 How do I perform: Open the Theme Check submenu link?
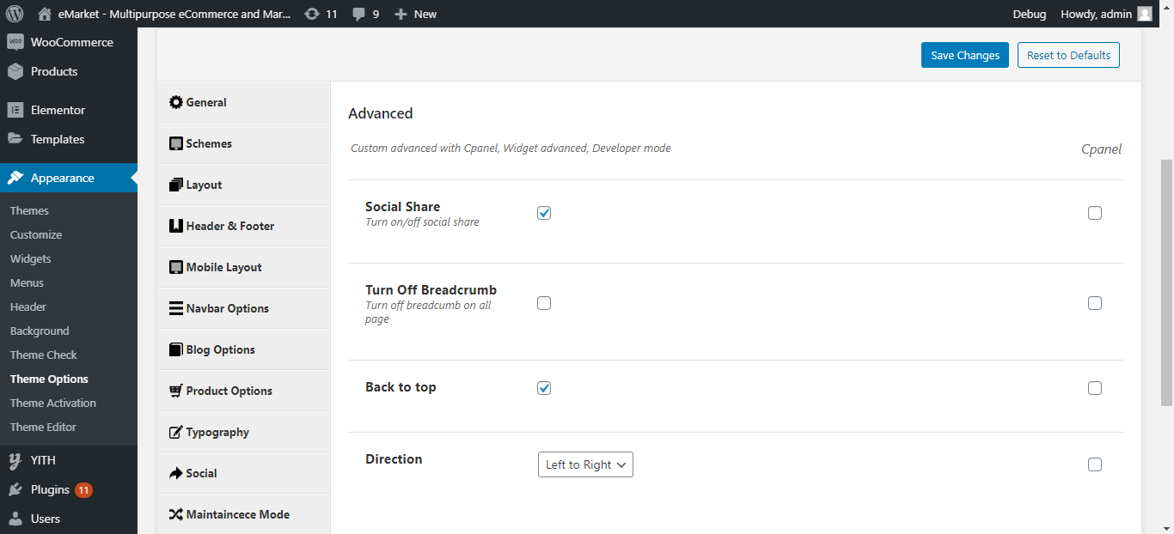[44, 355]
